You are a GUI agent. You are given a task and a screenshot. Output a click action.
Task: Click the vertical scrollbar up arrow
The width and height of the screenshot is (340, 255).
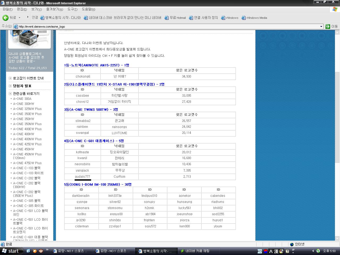click(338, 32)
